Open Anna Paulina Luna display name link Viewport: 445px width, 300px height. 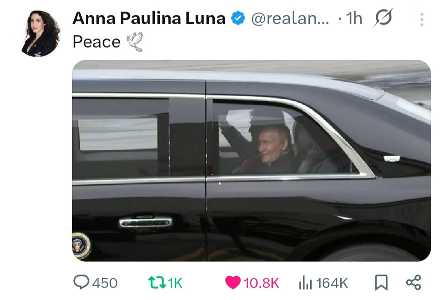(149, 19)
